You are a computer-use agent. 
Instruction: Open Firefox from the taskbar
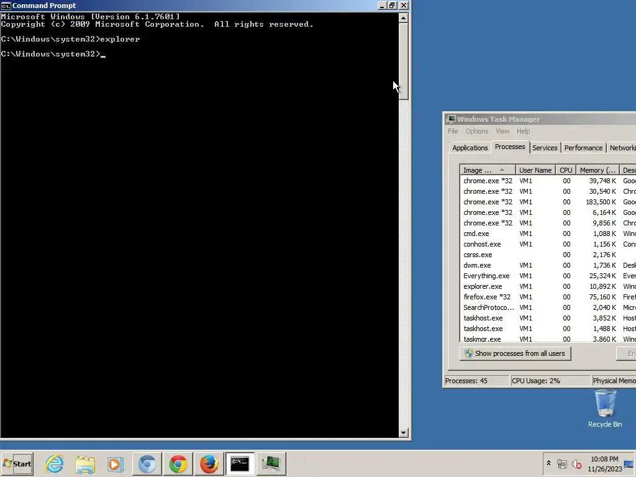(209, 463)
